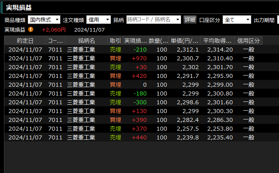Open the 注文種類 dropdown showing 信用

(x=98, y=20)
